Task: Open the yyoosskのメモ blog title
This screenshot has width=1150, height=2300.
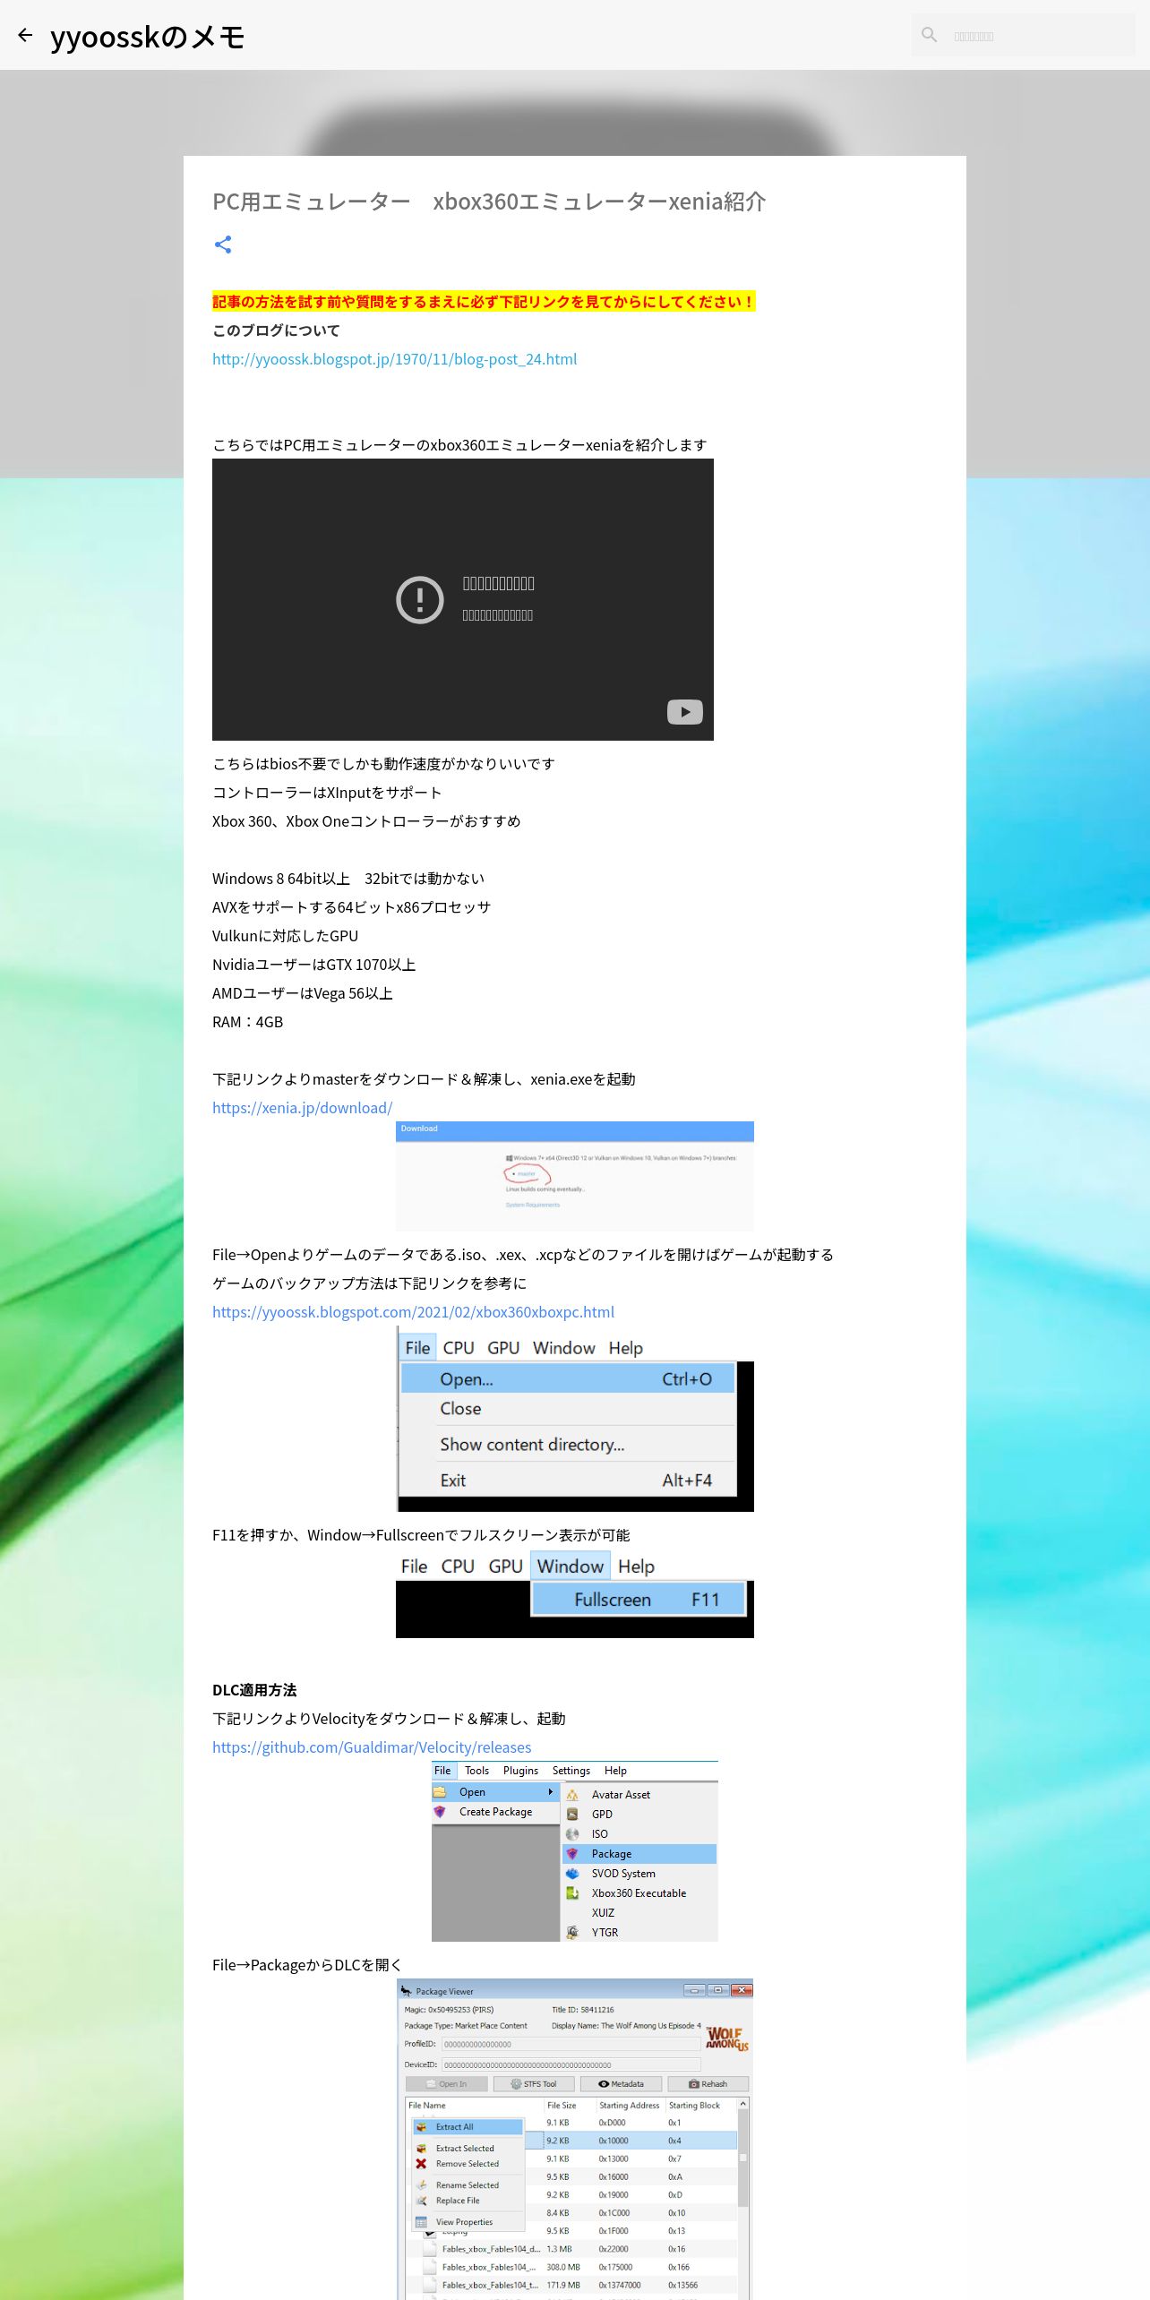Action: click(148, 37)
